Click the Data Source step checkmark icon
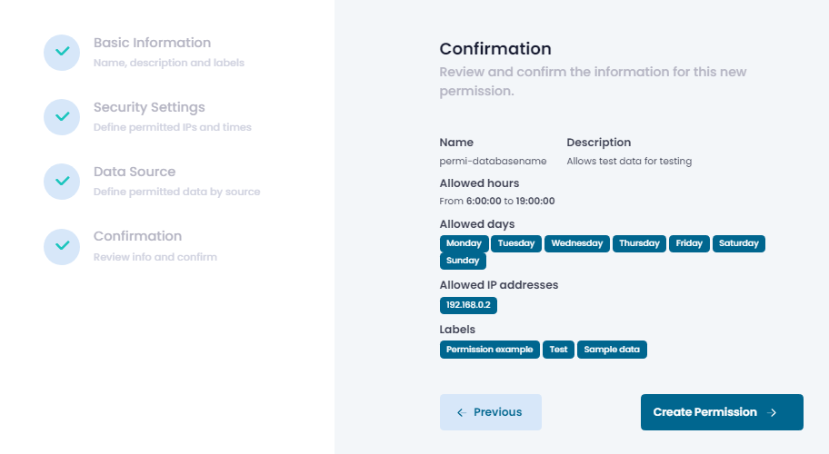 point(62,181)
